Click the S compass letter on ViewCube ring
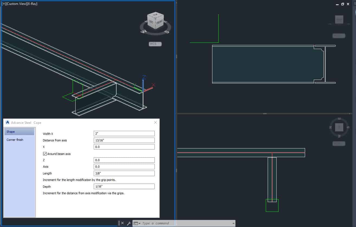Screen dimensions: 356x227 [167, 31]
